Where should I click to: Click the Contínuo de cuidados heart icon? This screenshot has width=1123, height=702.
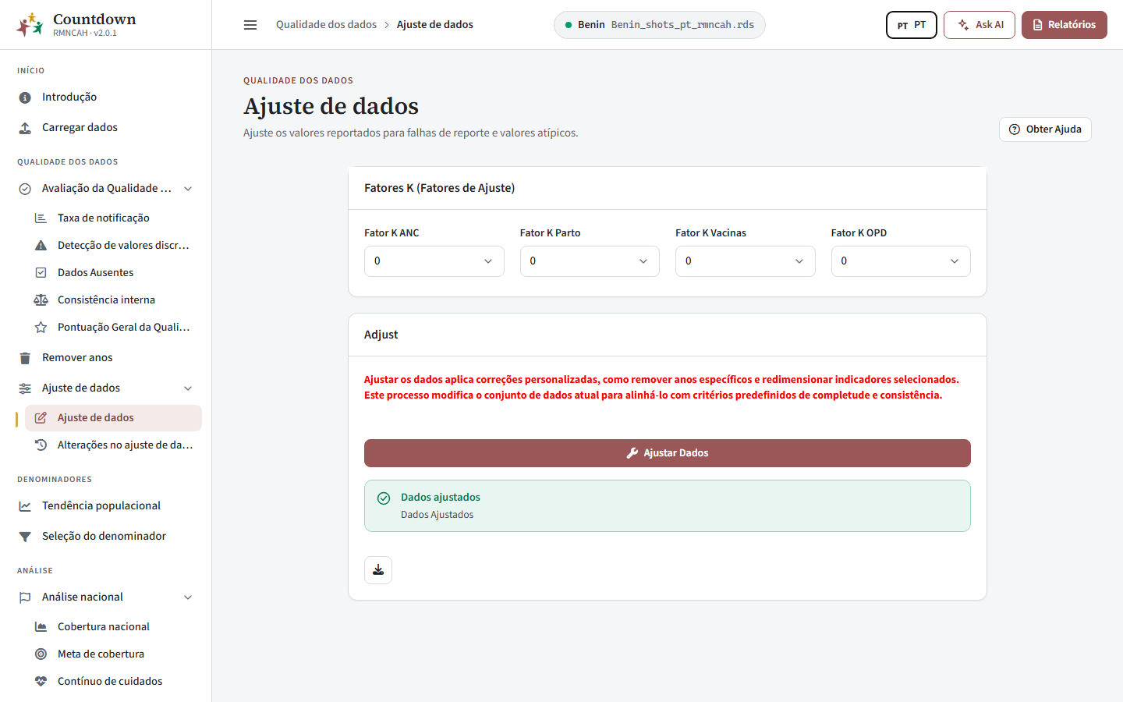pos(41,682)
